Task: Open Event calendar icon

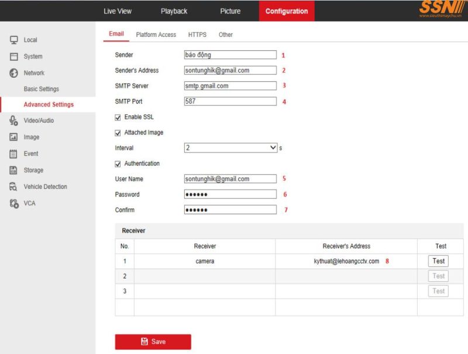Action: coord(13,154)
